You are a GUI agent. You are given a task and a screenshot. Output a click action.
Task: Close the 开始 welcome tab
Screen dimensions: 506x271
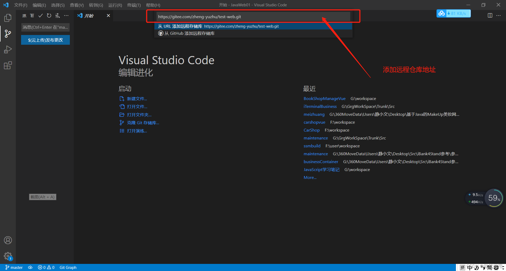click(x=108, y=16)
